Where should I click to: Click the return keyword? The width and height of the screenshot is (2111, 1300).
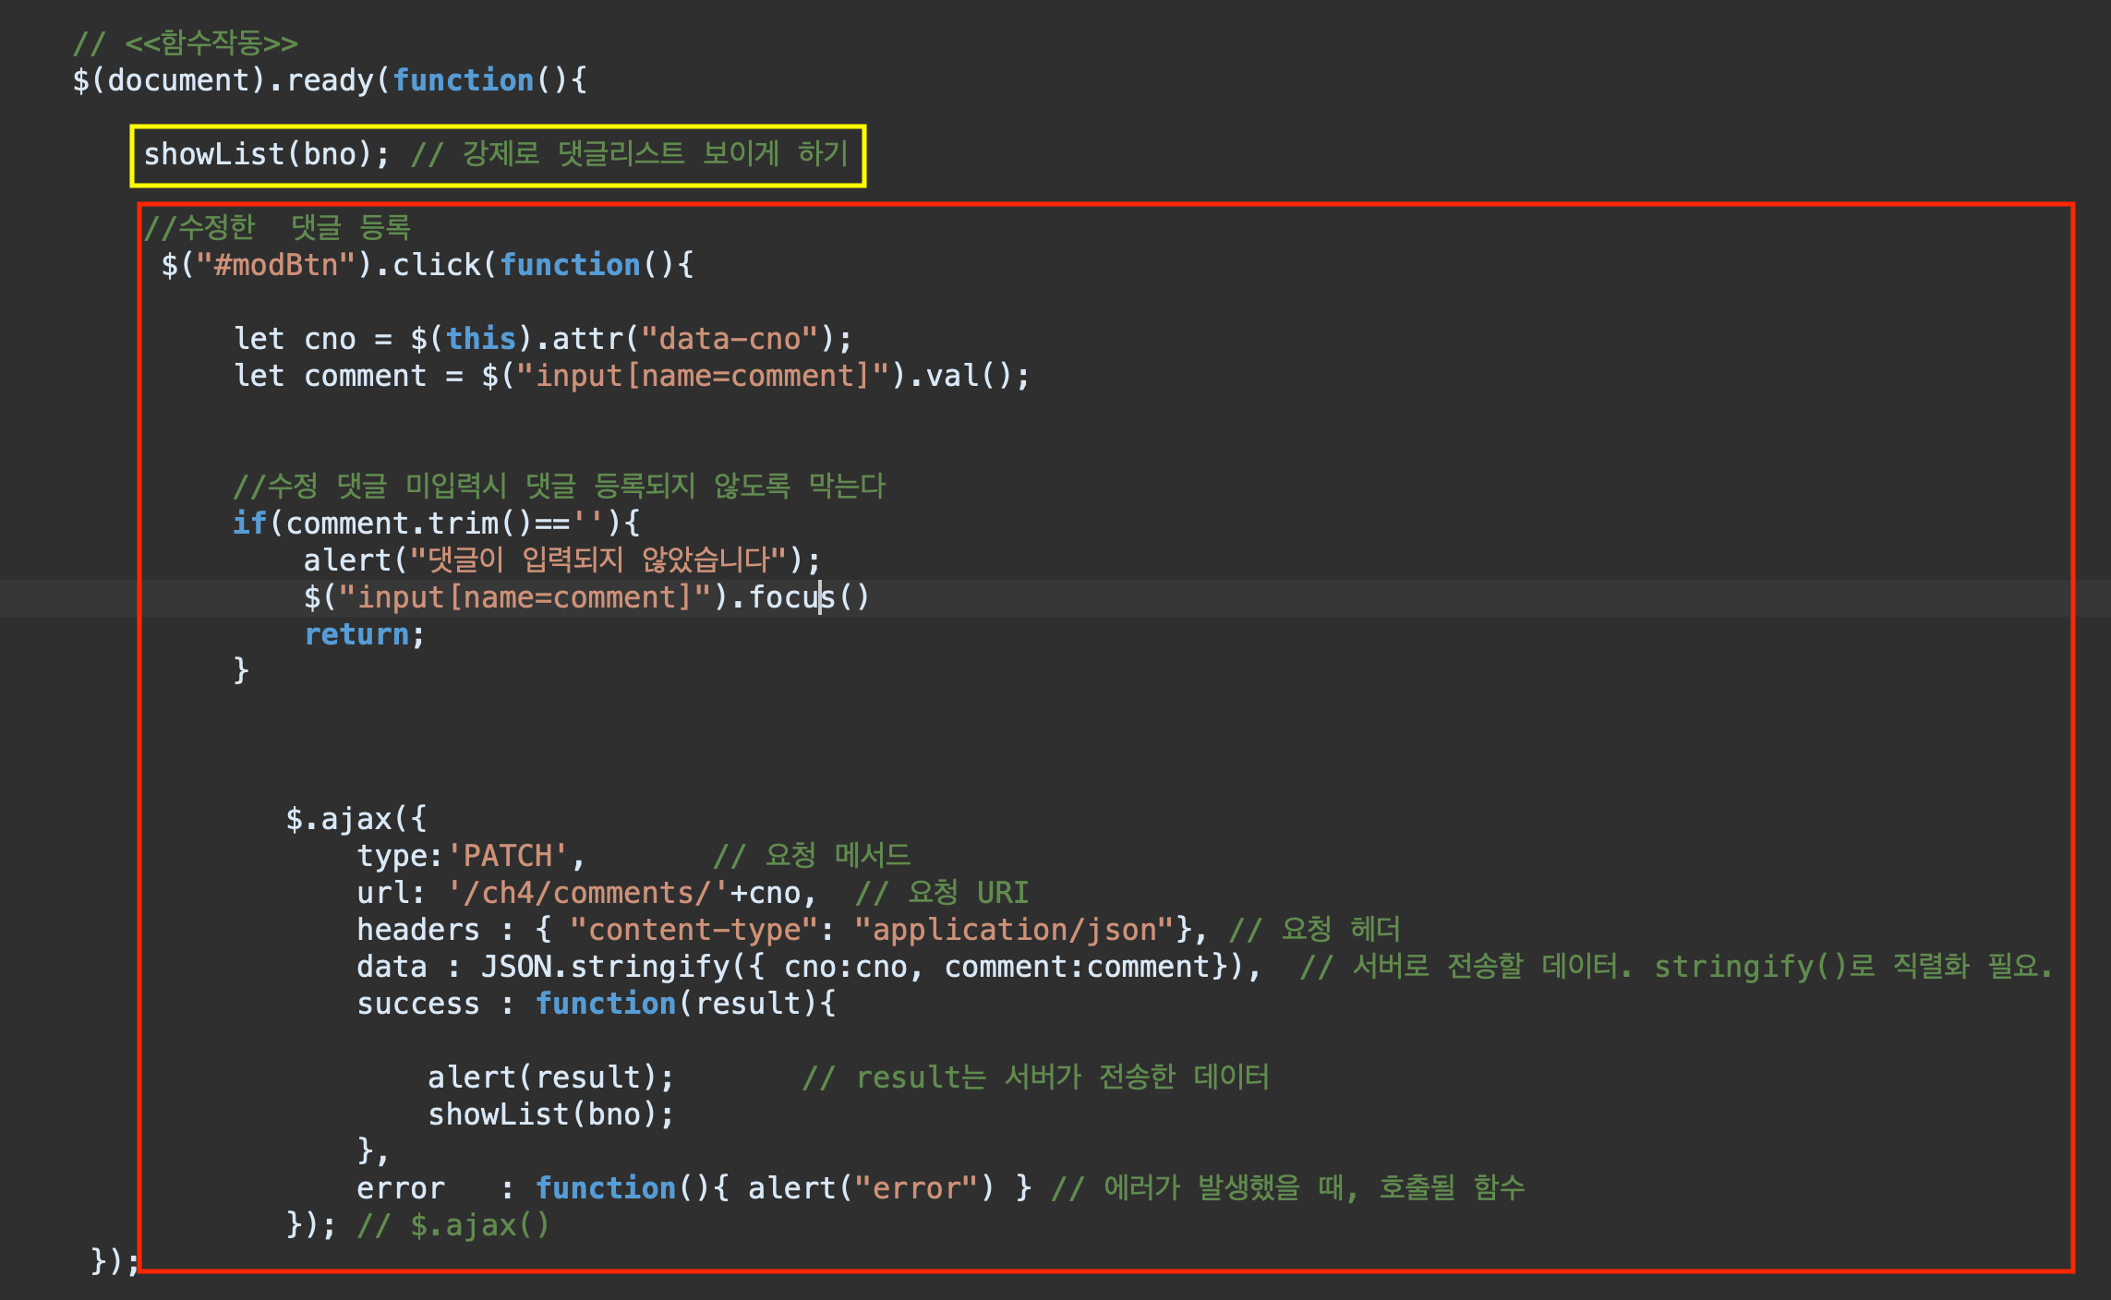pos(356,634)
